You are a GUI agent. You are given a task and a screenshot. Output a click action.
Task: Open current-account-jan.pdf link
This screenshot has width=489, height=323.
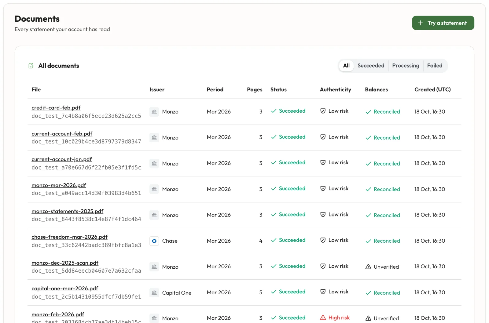pyautogui.click(x=61, y=159)
